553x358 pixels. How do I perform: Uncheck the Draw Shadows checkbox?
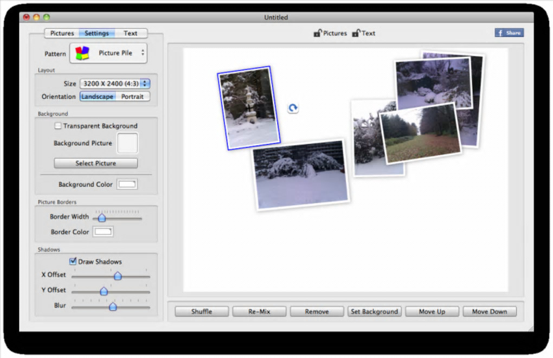73,261
